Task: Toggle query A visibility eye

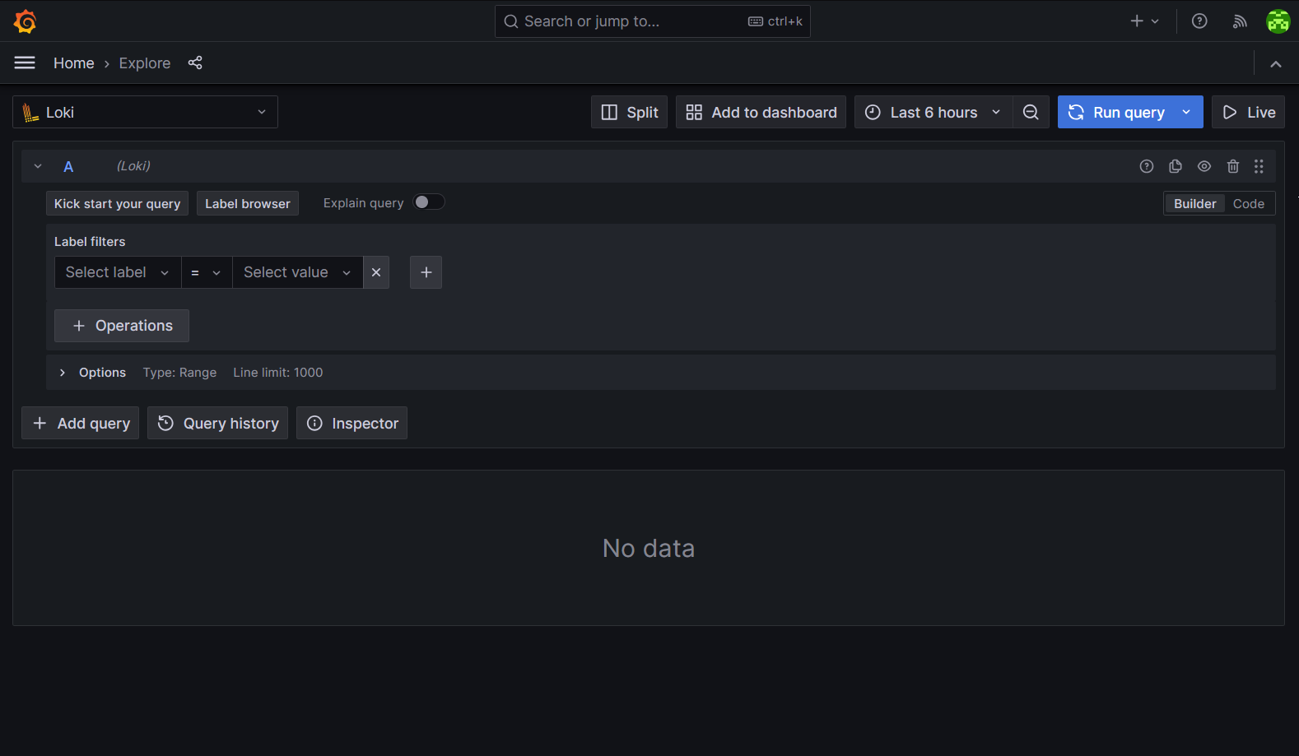Action: 1204,166
